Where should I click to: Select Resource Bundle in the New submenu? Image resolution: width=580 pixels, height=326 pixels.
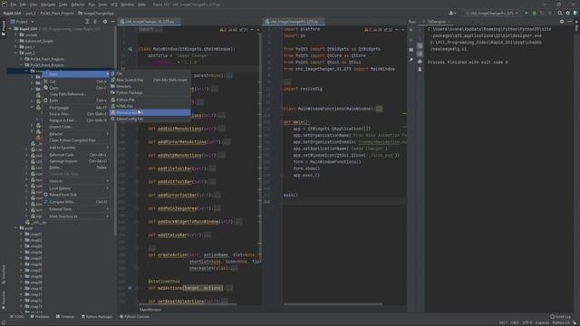click(150, 112)
